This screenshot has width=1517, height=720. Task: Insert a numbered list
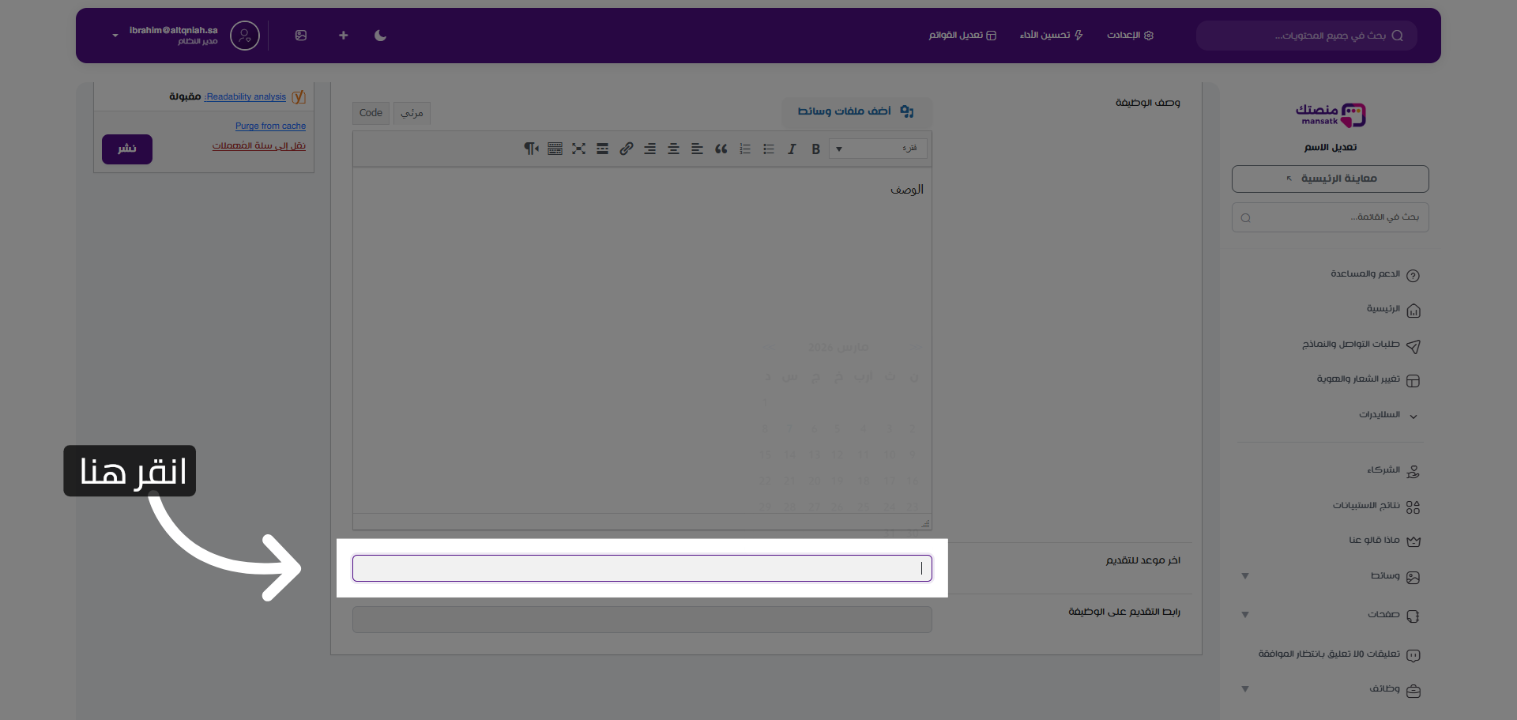pos(744,149)
